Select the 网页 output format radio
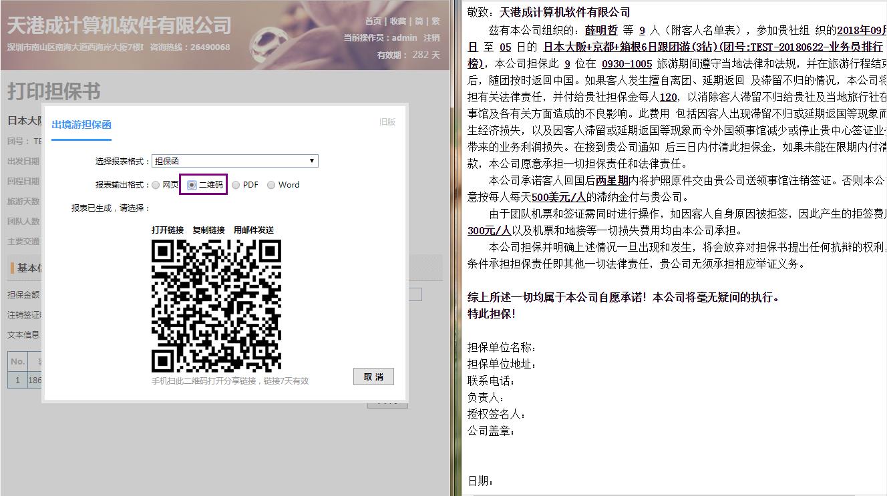The width and height of the screenshot is (887, 496). coord(156,185)
